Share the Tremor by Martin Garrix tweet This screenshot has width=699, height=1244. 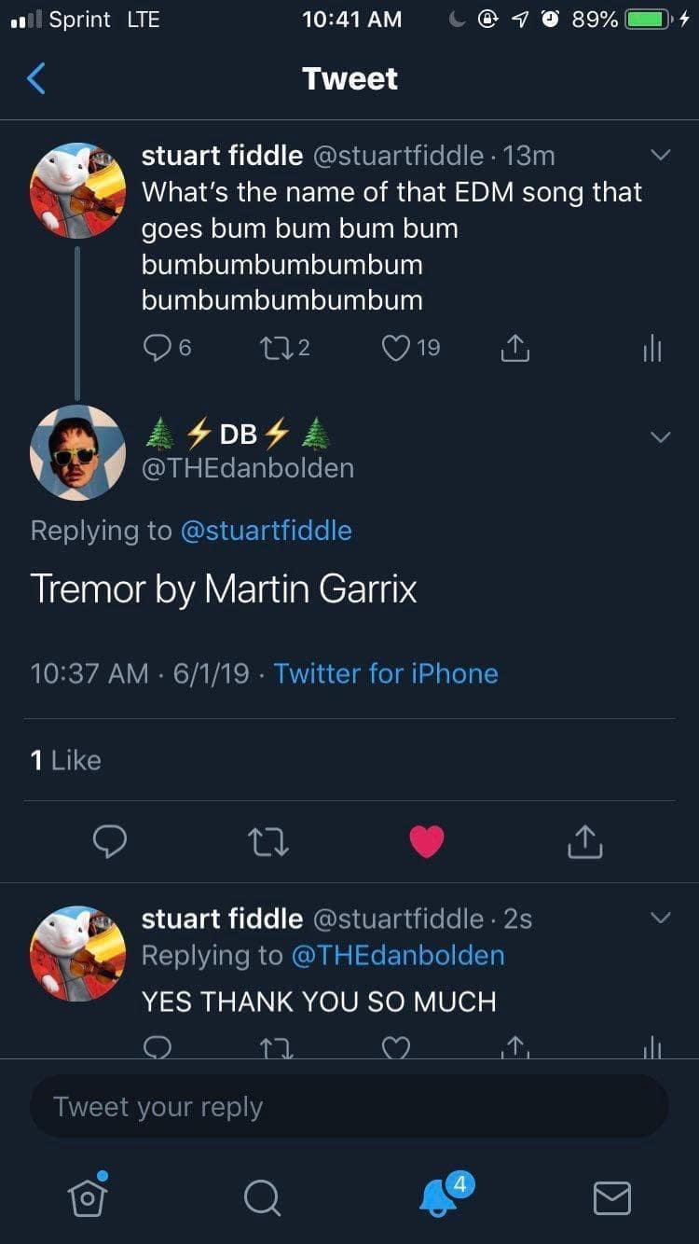(x=585, y=842)
